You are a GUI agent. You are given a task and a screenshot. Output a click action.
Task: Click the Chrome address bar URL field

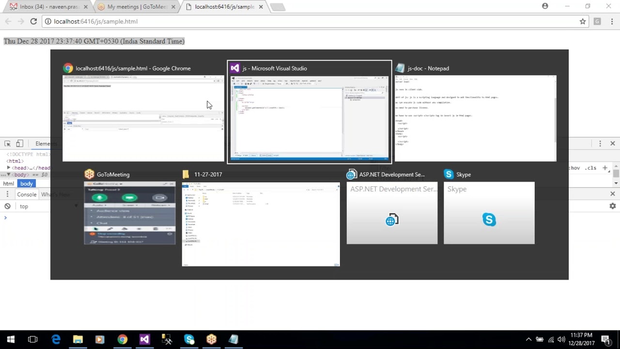[x=310, y=21]
